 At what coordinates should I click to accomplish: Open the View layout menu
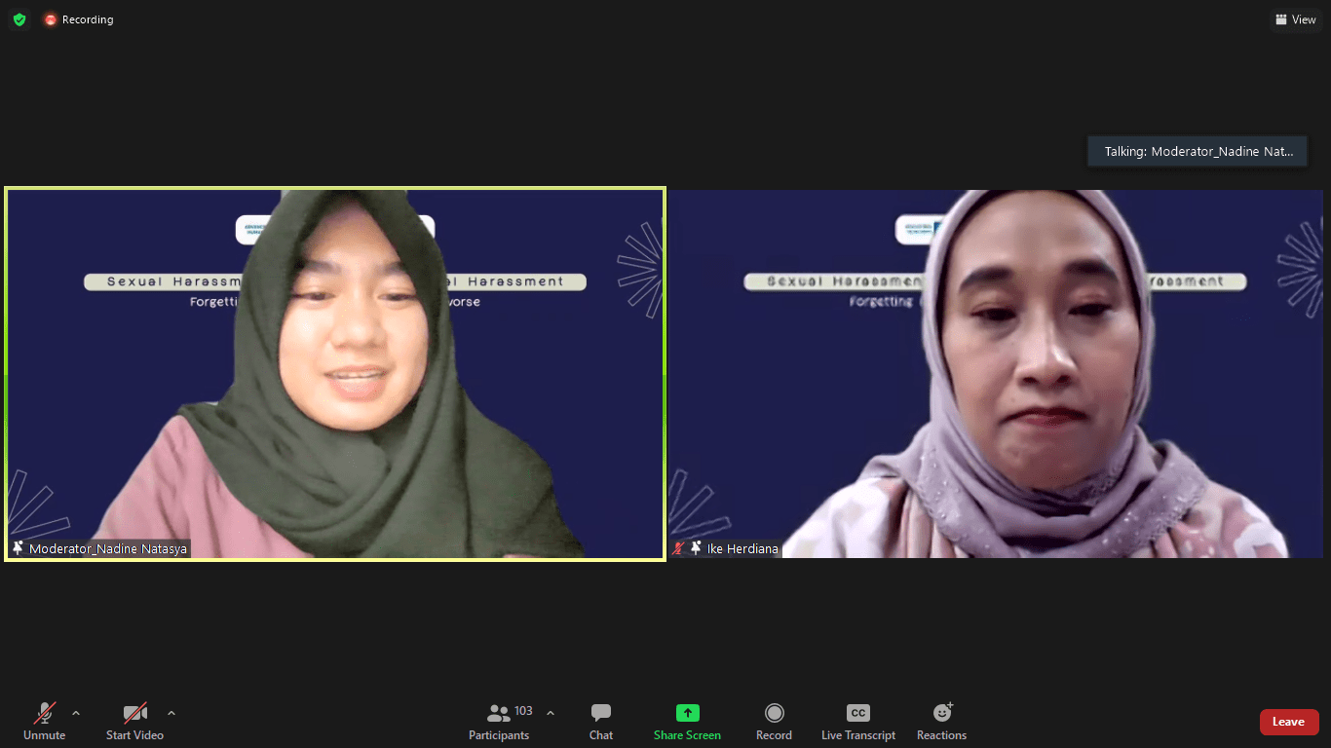[1296, 19]
